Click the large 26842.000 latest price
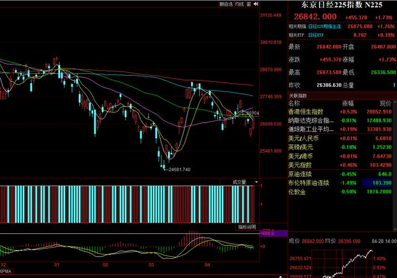Image resolution: width=397 pixels, height=278 pixels. [x=315, y=17]
